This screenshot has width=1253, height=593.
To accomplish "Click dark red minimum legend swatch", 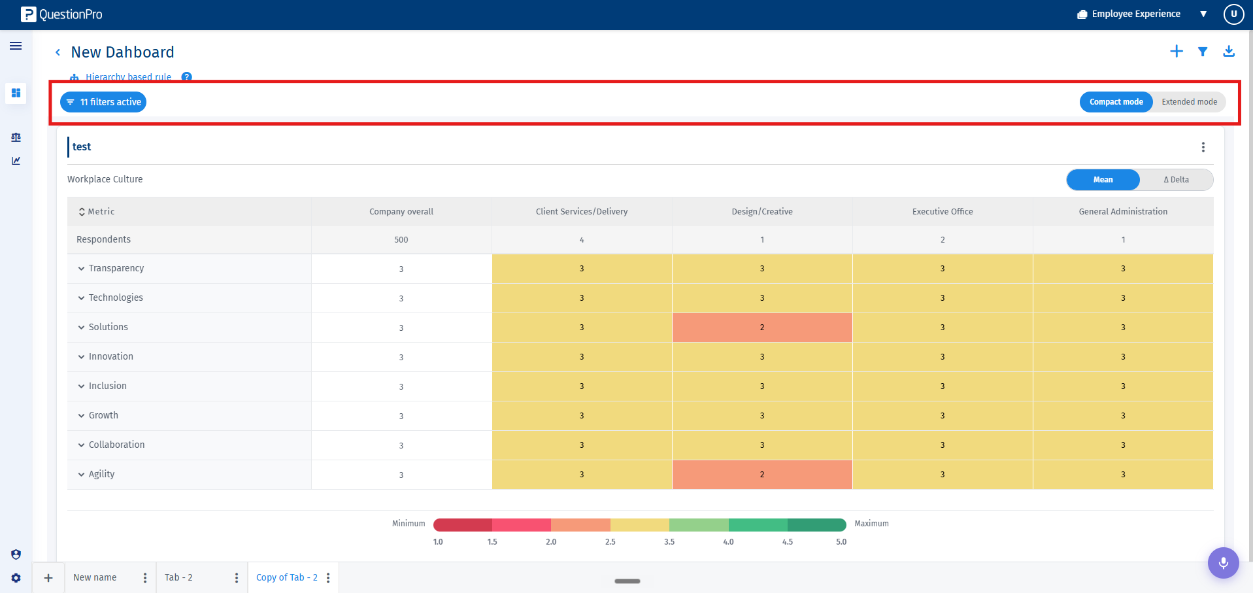I will coord(463,525).
